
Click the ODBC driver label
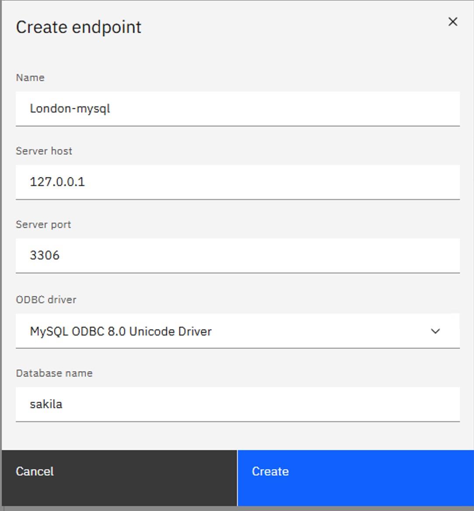pos(46,300)
